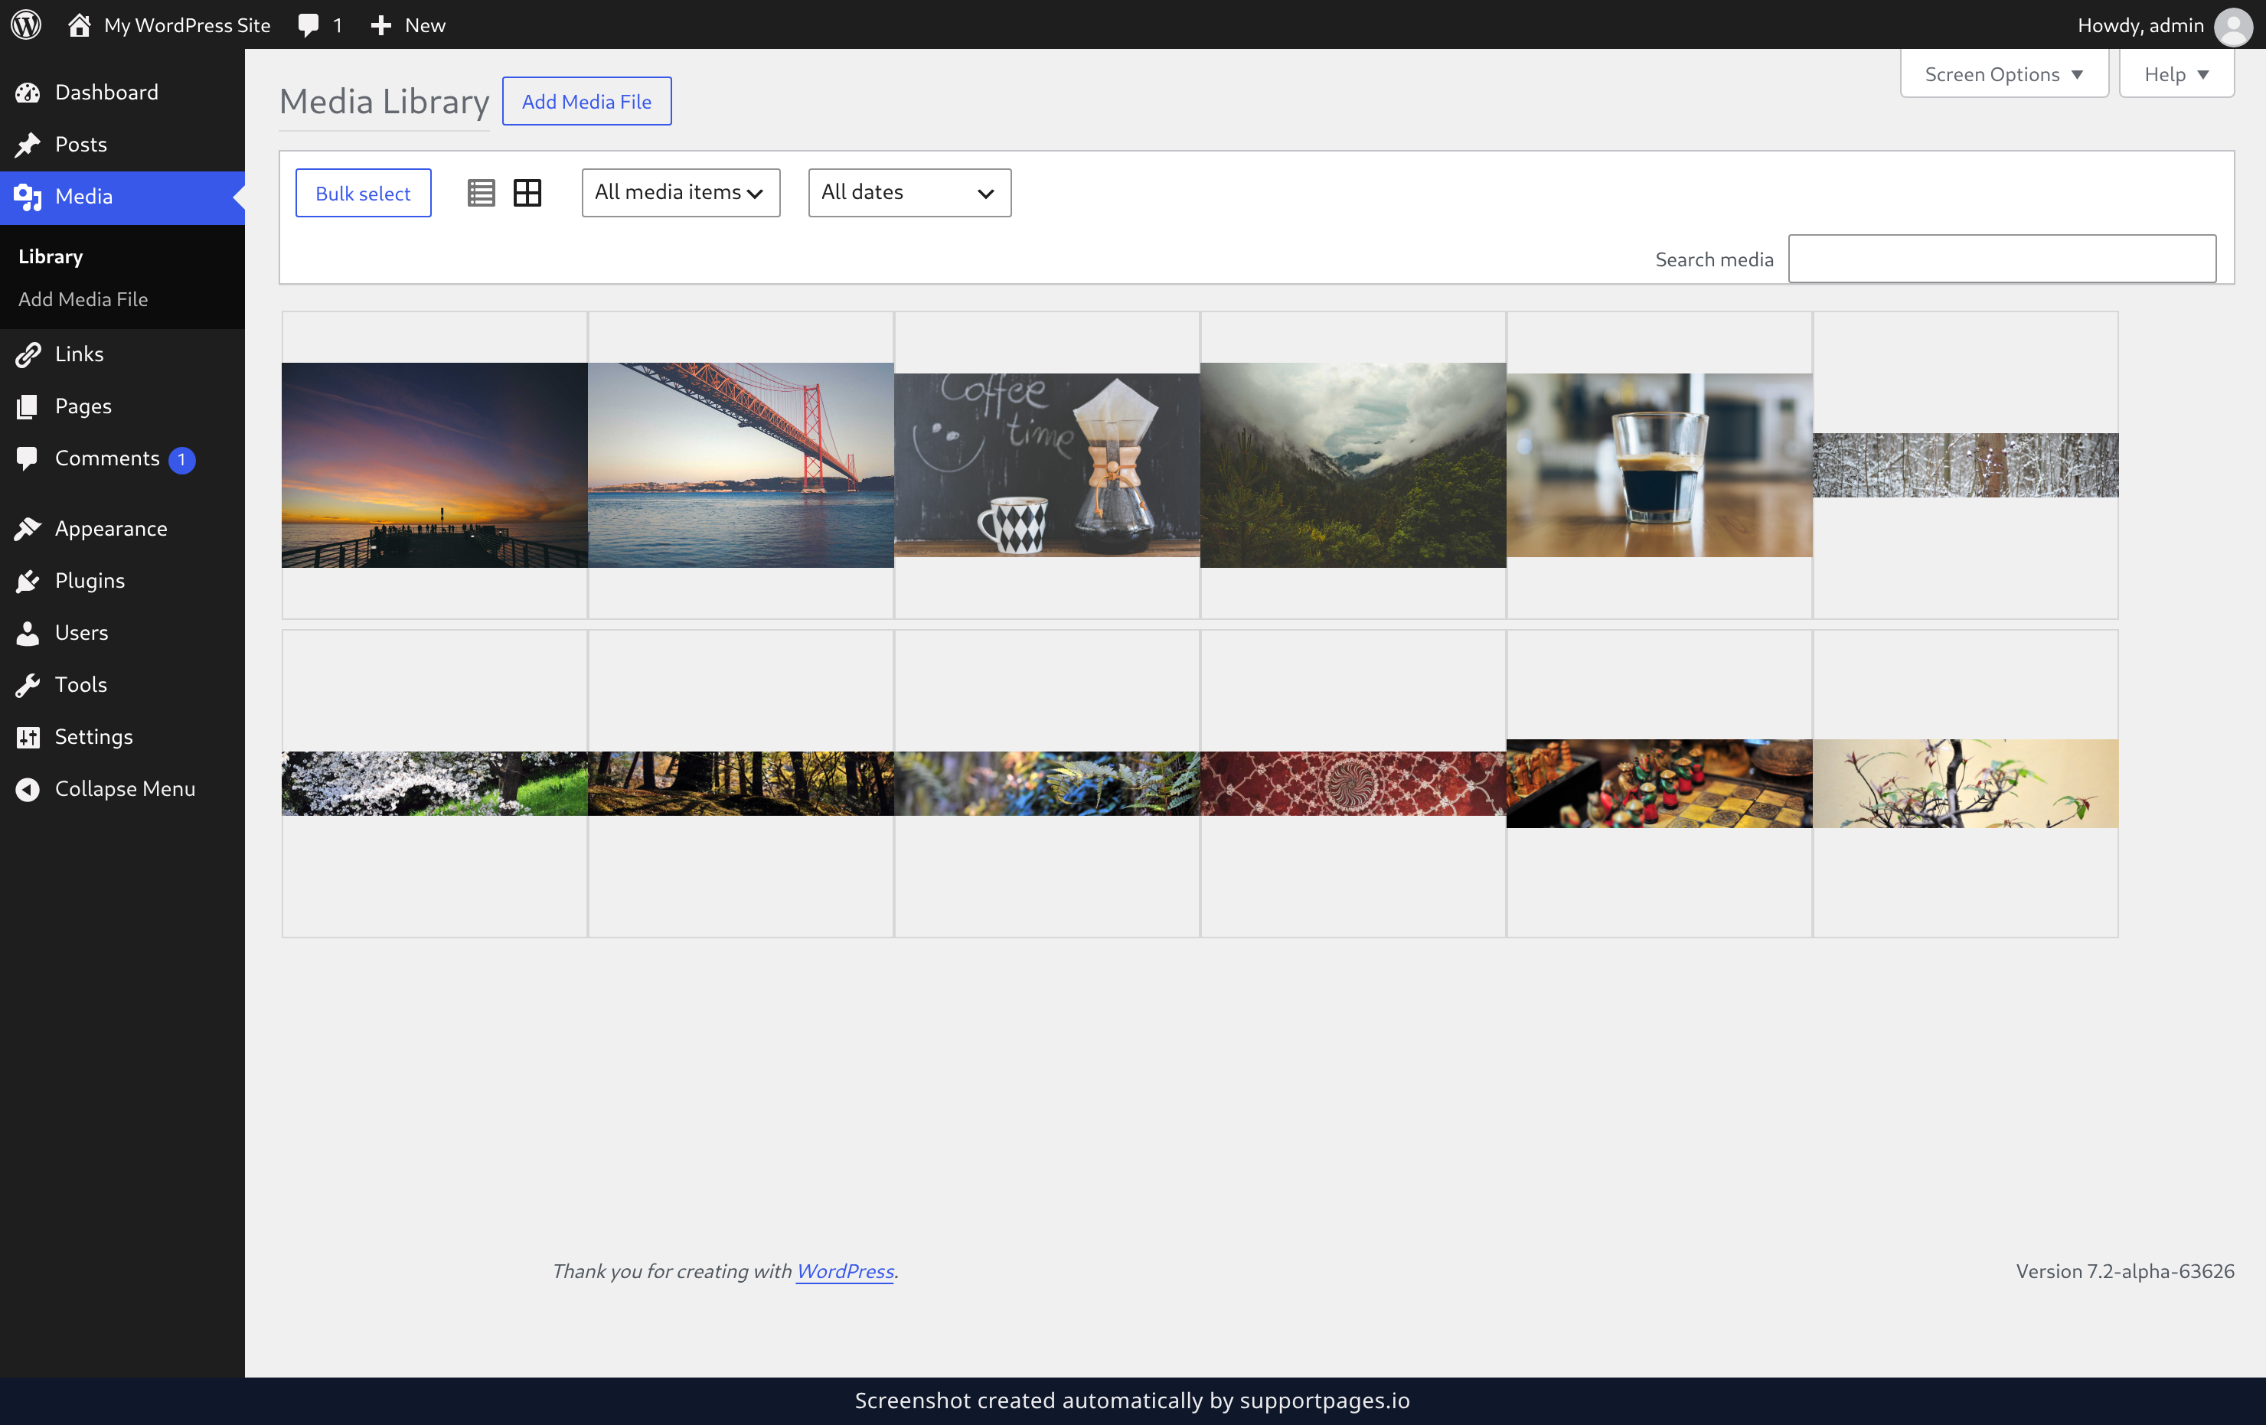
Task: Select Add Media File submenu item
Action: point(83,299)
